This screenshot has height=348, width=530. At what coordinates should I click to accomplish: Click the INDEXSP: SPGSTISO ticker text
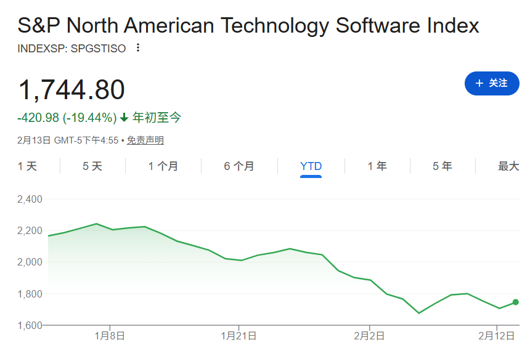(x=71, y=48)
